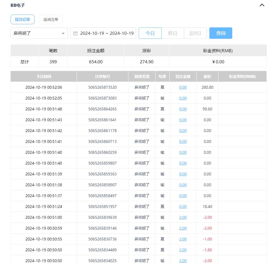This screenshot has width=276, height=263.
Task: Click 2.00 bet link for order 5065265834489
Action: click(x=183, y=250)
